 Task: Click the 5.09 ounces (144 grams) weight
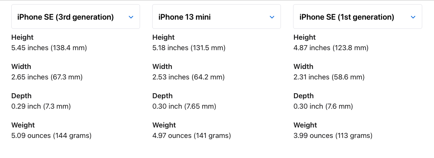(x=51, y=136)
